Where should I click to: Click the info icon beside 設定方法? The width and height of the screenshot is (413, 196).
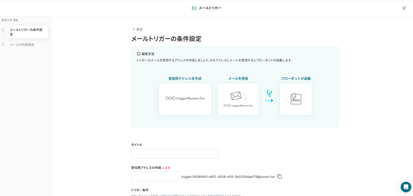(x=139, y=54)
